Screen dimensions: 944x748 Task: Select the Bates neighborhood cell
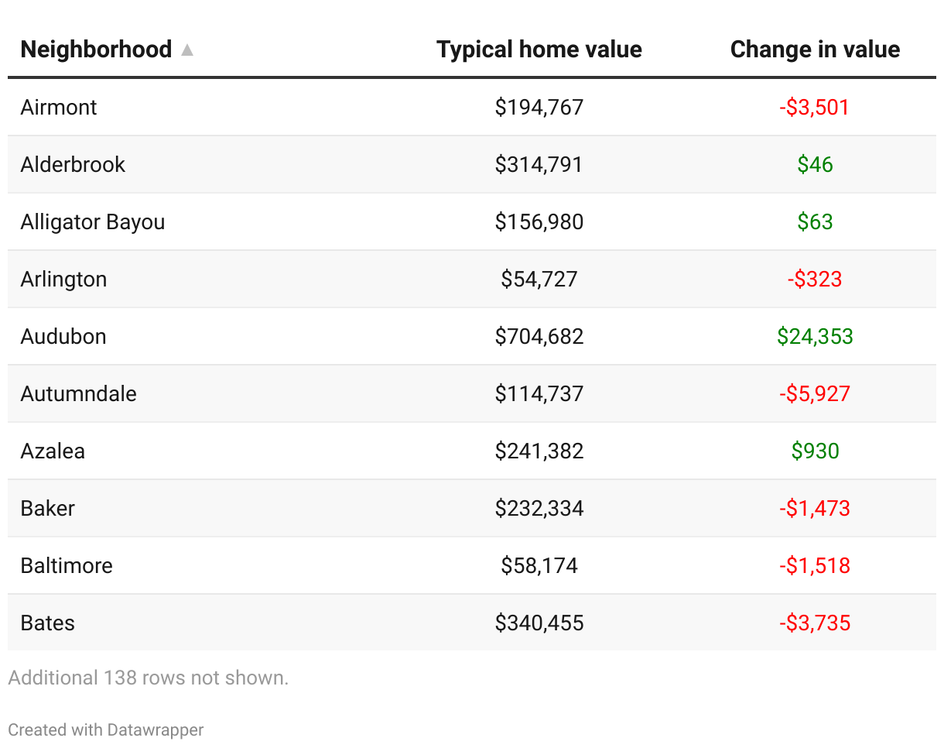click(48, 623)
